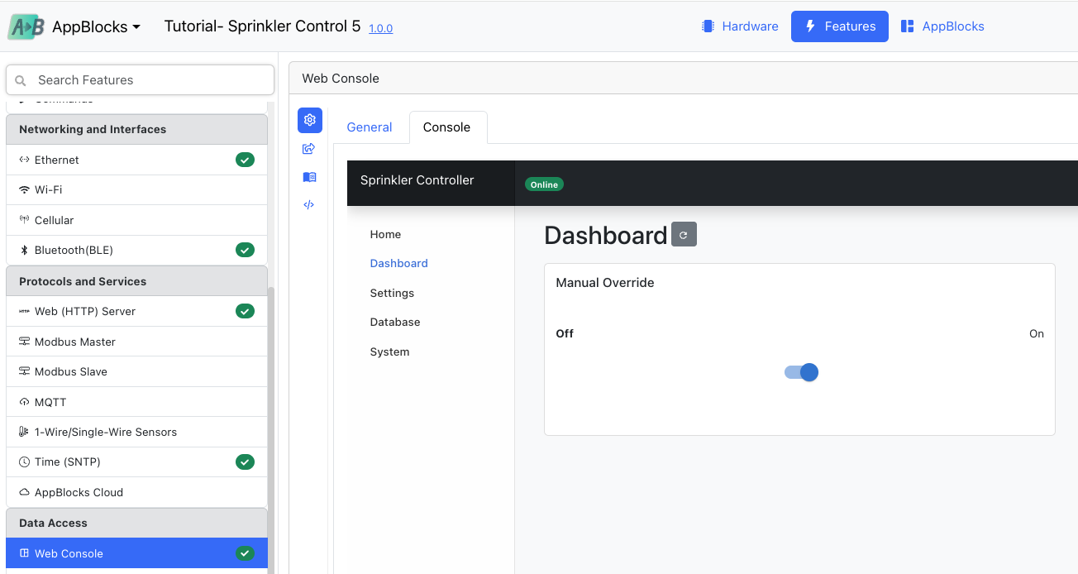This screenshot has height=574, width=1078.
Task: Click the Time (SNTP) clock icon
Action: tap(24, 462)
